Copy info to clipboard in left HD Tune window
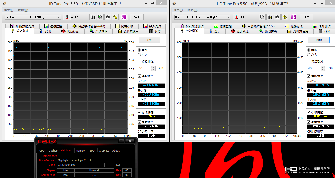 (x=93, y=17)
